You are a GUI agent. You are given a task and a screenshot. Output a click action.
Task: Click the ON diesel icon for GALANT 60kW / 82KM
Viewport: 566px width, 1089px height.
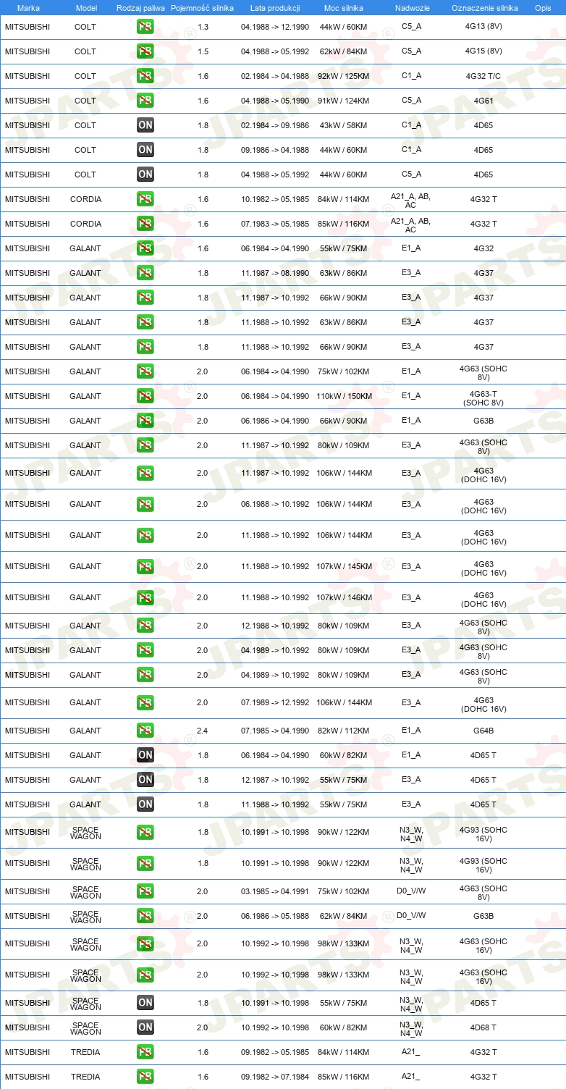(x=145, y=755)
